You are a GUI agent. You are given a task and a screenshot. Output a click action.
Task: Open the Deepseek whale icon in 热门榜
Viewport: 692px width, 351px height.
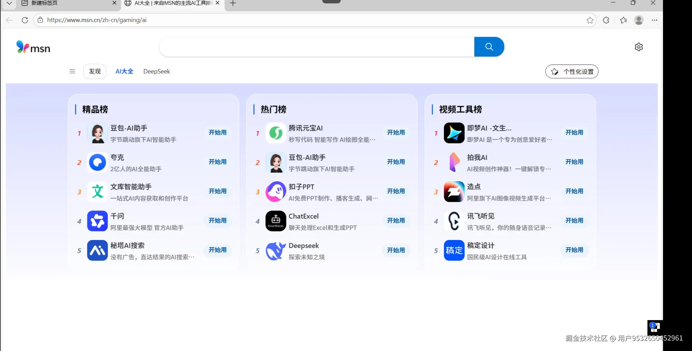[x=275, y=251]
